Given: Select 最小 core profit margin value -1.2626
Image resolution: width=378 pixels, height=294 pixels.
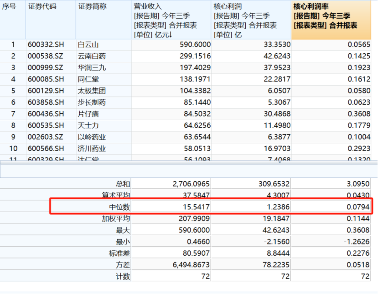Looking at the screenshot, I should (357, 242).
